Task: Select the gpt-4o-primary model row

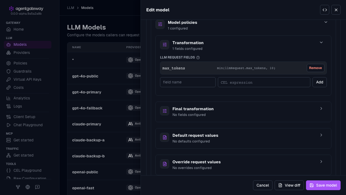Action: 104,92
